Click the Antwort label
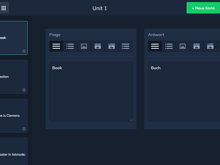Screen dimensions: 220x165 coord(156,35)
